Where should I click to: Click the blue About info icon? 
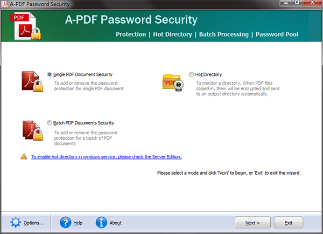click(101, 222)
